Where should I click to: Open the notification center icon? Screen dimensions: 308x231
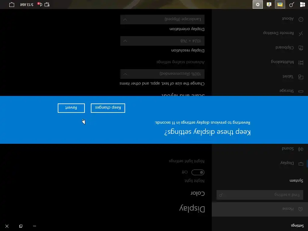(x=12, y=4)
